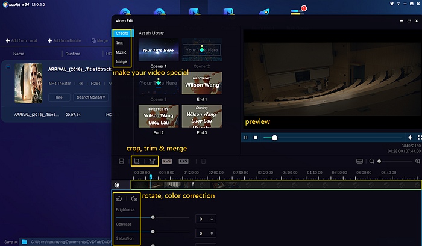The image size is (422, 246).
Task: Click the runtime value 00:07:44
Action: (x=73, y=115)
